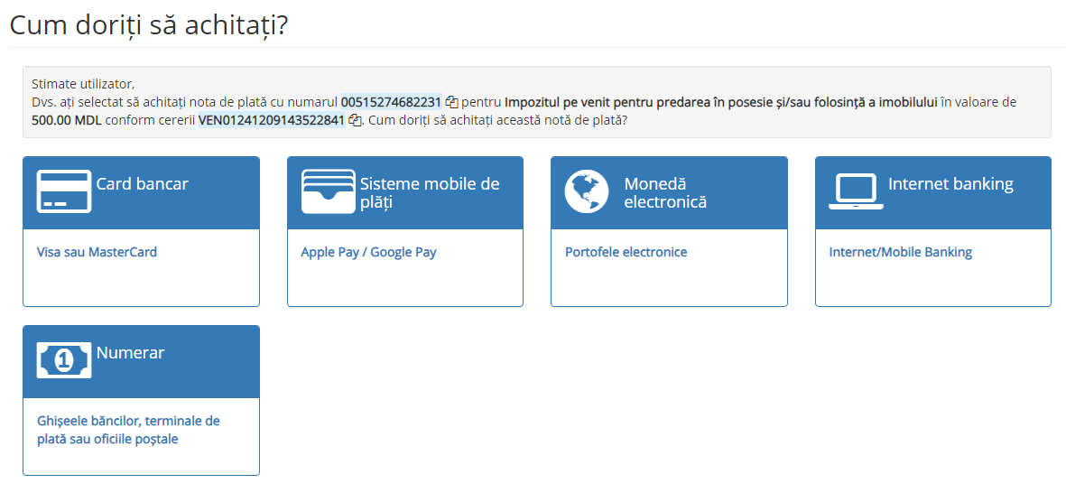Click the payment note number 00515274682231

tap(392, 103)
